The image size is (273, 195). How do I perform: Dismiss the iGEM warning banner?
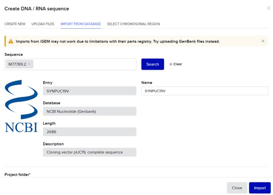coord(263,41)
